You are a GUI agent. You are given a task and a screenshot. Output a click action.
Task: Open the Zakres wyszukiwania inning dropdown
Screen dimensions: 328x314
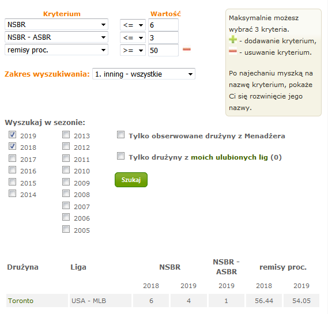[144, 74]
